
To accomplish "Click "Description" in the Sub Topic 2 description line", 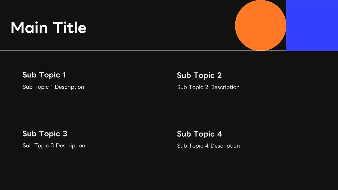I will [225, 87].
